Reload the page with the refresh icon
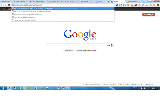The image size is (160, 100). click(9, 5)
